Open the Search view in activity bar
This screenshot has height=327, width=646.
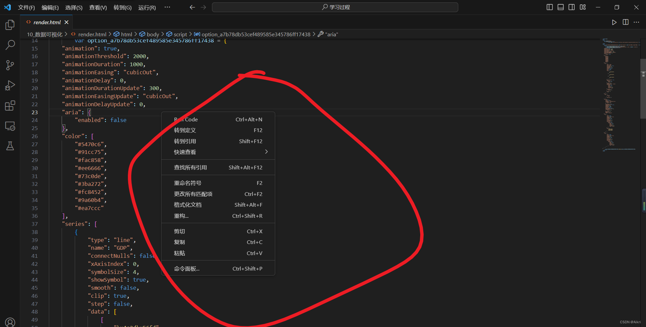click(10, 45)
